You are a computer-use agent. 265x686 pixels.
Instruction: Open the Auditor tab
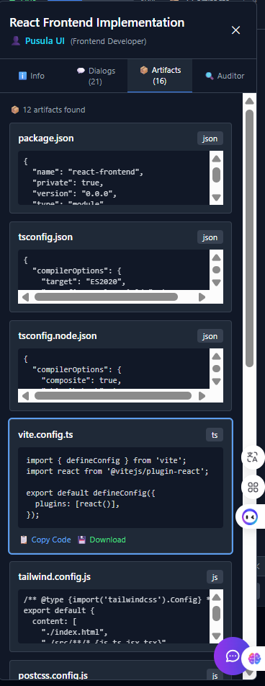(x=225, y=76)
